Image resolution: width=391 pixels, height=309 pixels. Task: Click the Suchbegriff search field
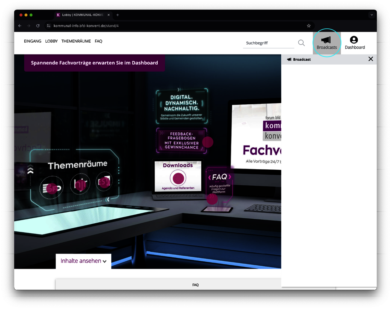pyautogui.click(x=268, y=43)
